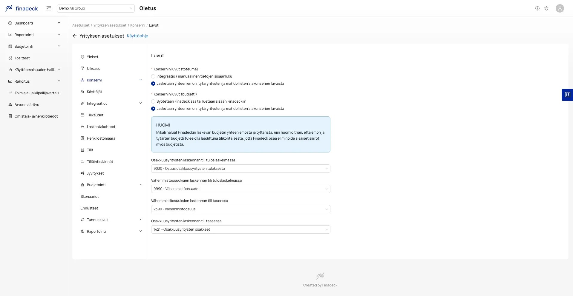Select Syötetään Finadeckissa tai luetaan sisään radio
The height and width of the screenshot is (296, 573).
153,101
